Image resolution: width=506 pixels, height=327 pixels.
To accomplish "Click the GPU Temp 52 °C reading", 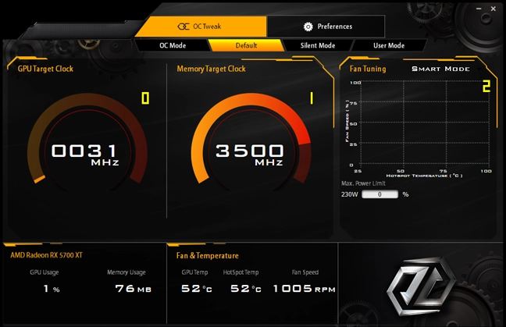I will coord(197,288).
